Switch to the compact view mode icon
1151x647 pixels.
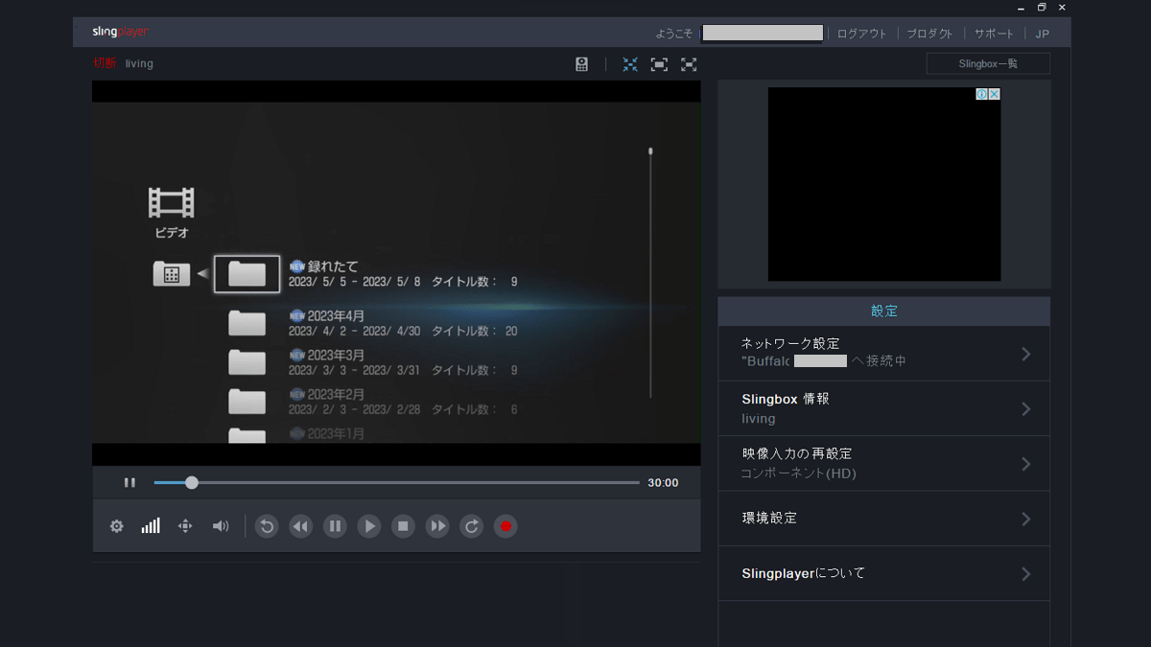click(630, 64)
